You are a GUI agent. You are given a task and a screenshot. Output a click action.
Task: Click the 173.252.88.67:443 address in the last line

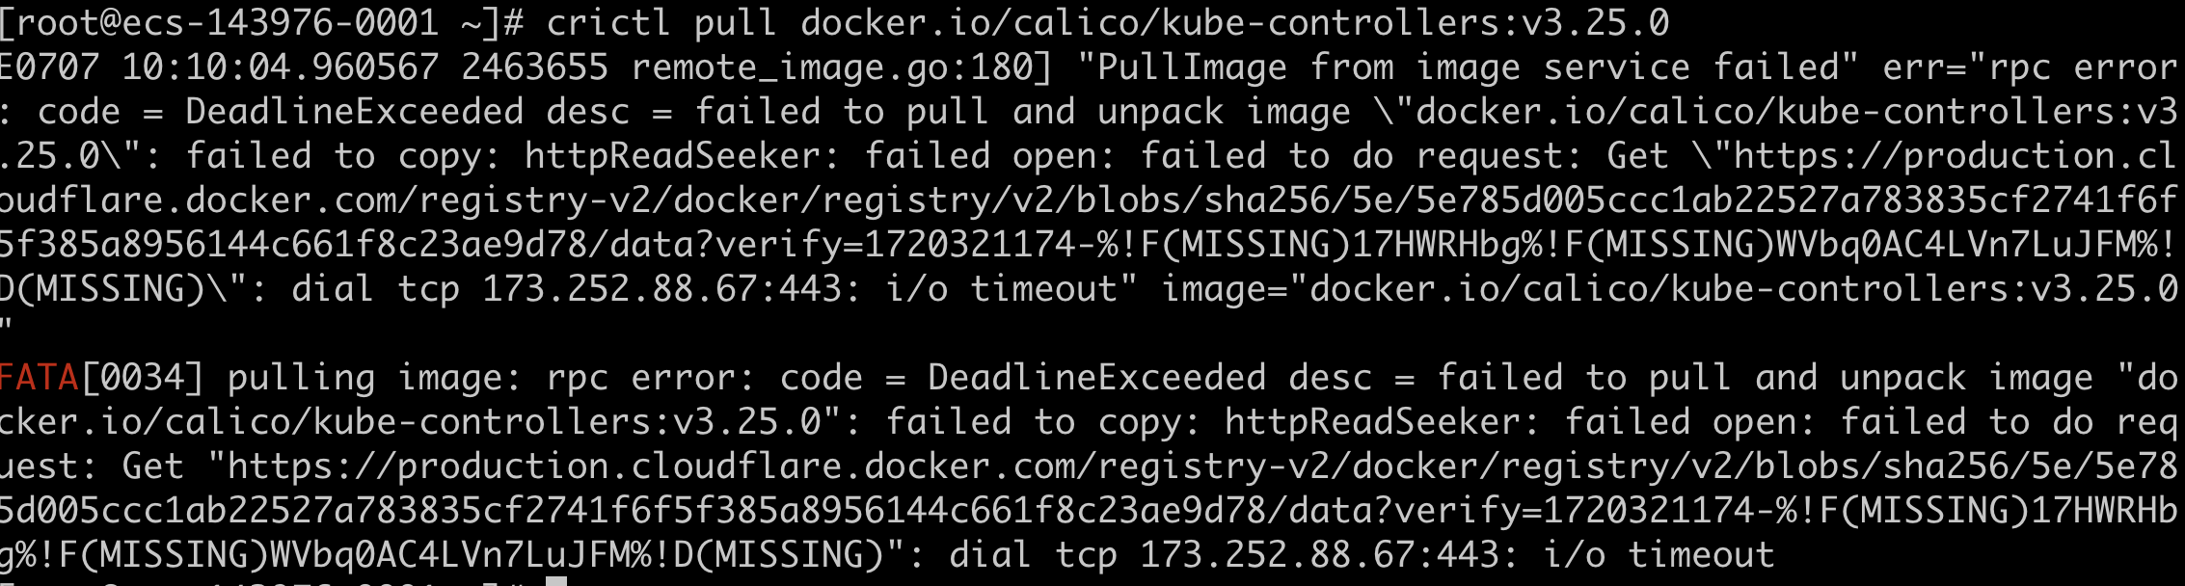1319,555
